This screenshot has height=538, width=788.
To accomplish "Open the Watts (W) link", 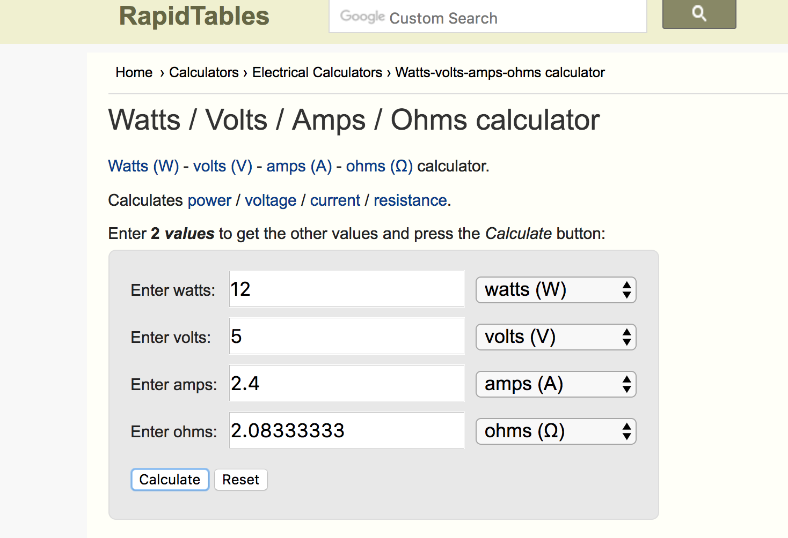I will click(x=143, y=166).
